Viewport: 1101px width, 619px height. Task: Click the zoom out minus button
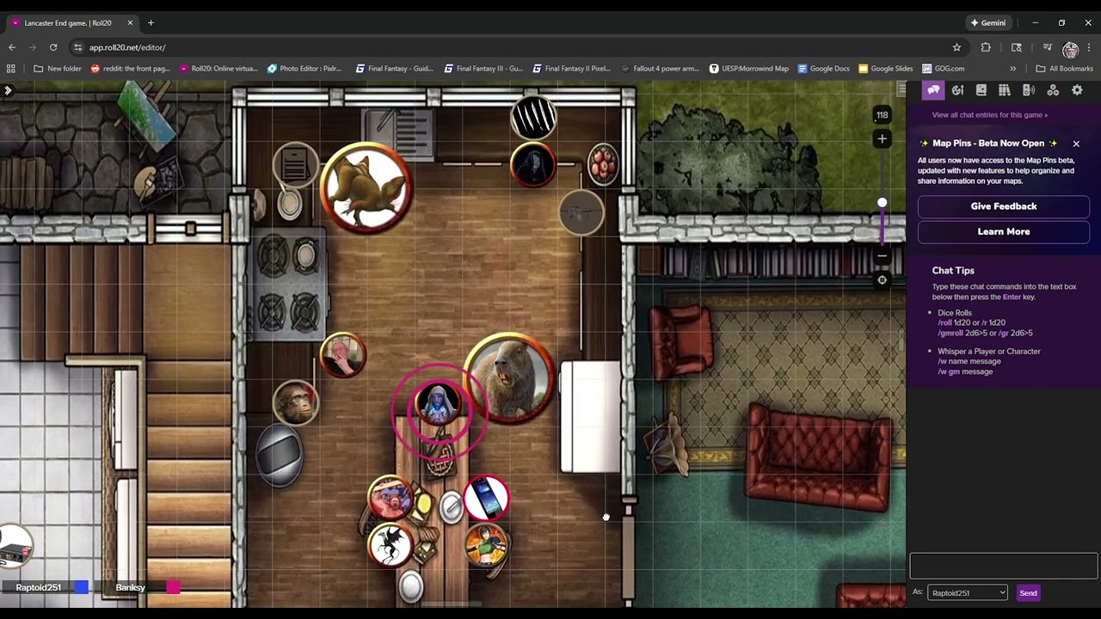882,255
